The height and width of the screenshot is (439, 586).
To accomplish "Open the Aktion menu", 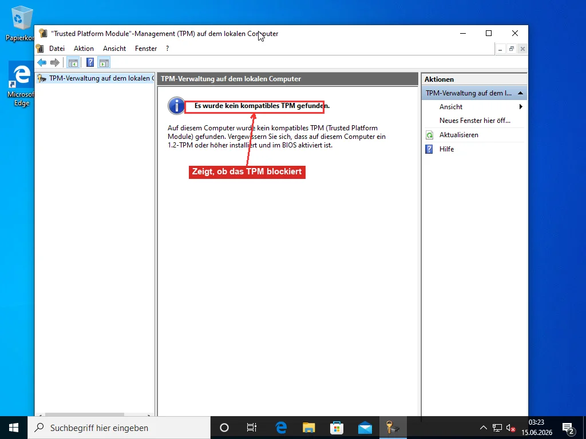I will [x=84, y=49].
